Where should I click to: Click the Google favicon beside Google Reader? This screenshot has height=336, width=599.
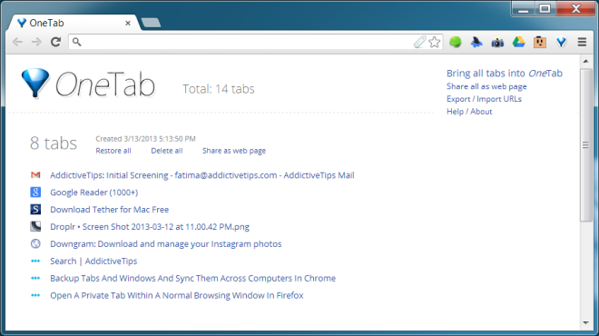35,192
